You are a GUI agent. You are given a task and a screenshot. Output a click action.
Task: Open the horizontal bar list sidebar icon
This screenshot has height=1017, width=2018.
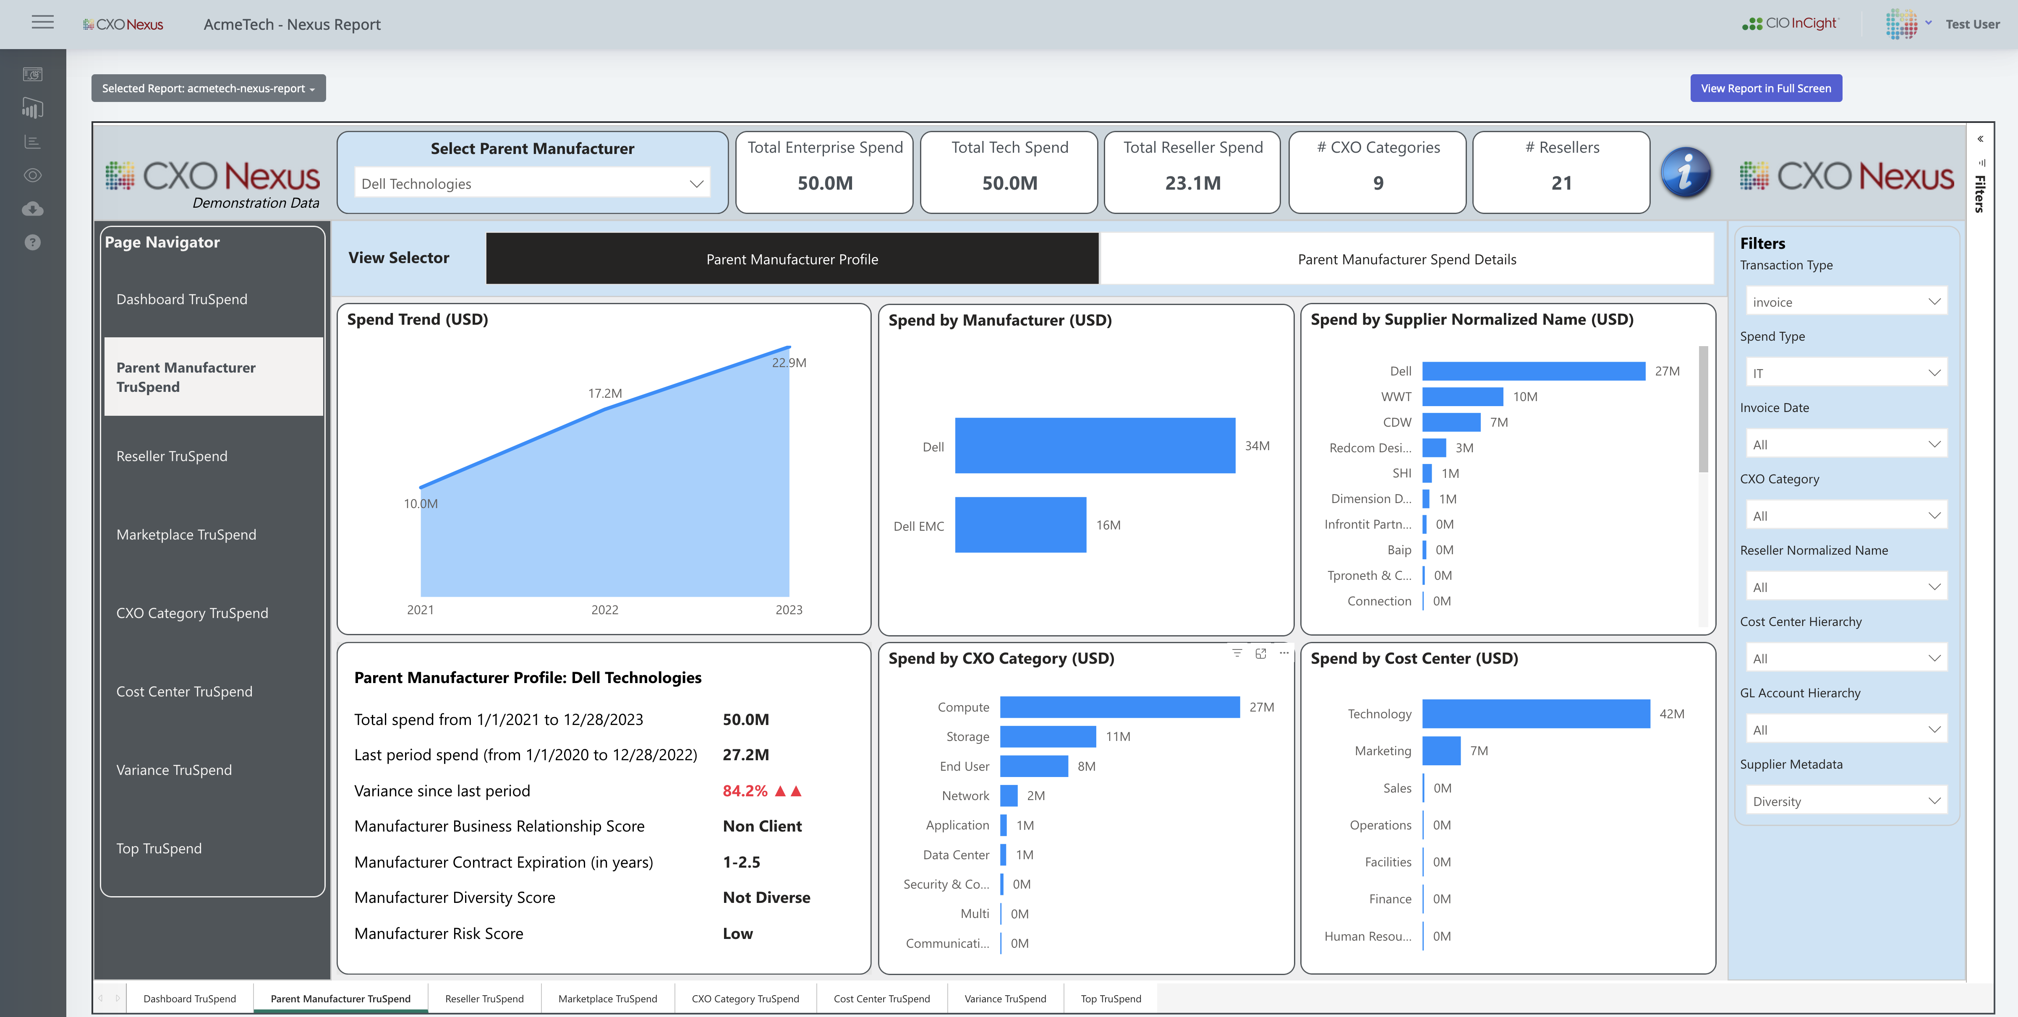(32, 142)
